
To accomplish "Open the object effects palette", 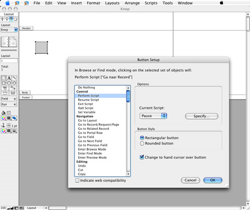I will click(x=14, y=118).
